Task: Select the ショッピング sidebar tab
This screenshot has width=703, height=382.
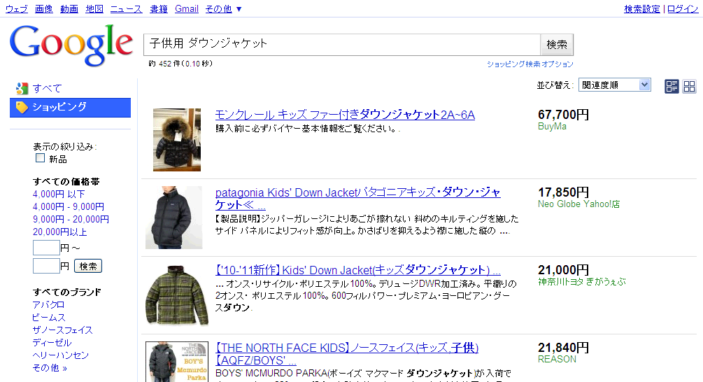Action: (71, 108)
